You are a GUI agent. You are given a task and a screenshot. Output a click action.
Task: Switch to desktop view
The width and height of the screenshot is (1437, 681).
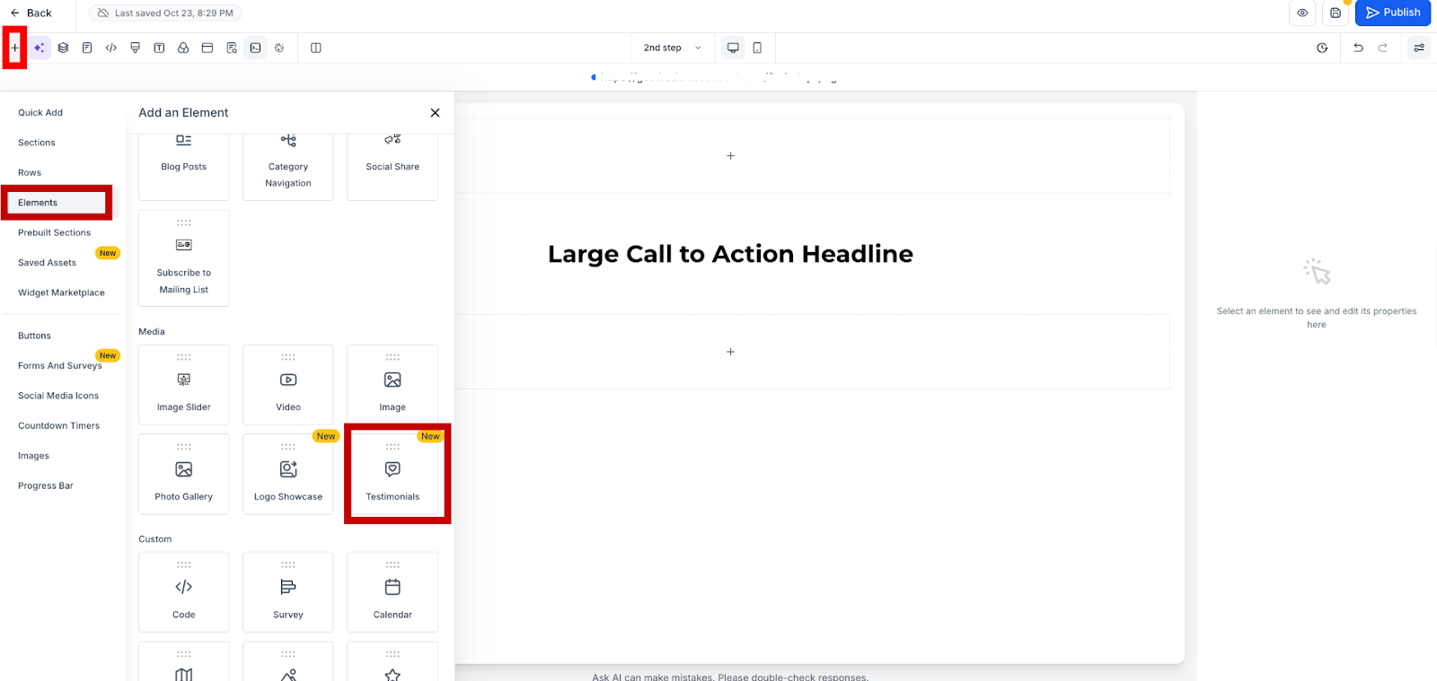[733, 48]
